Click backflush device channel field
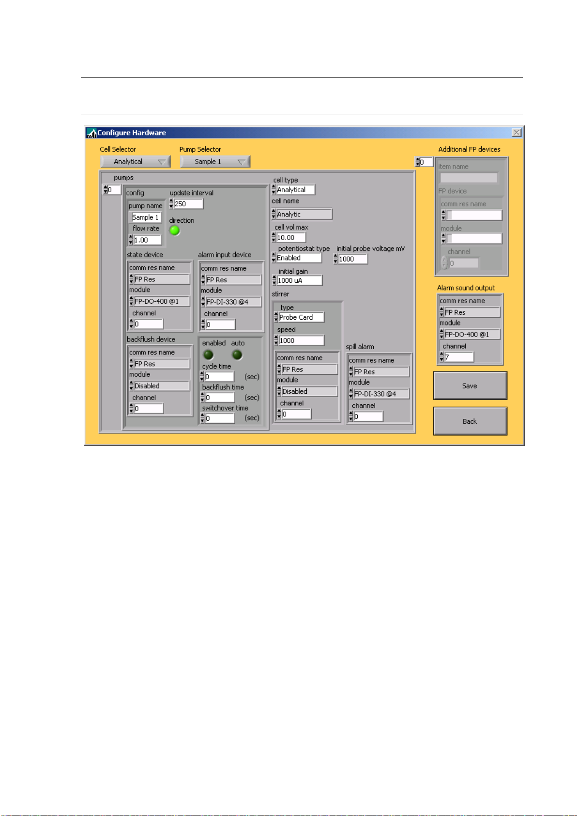 point(149,409)
